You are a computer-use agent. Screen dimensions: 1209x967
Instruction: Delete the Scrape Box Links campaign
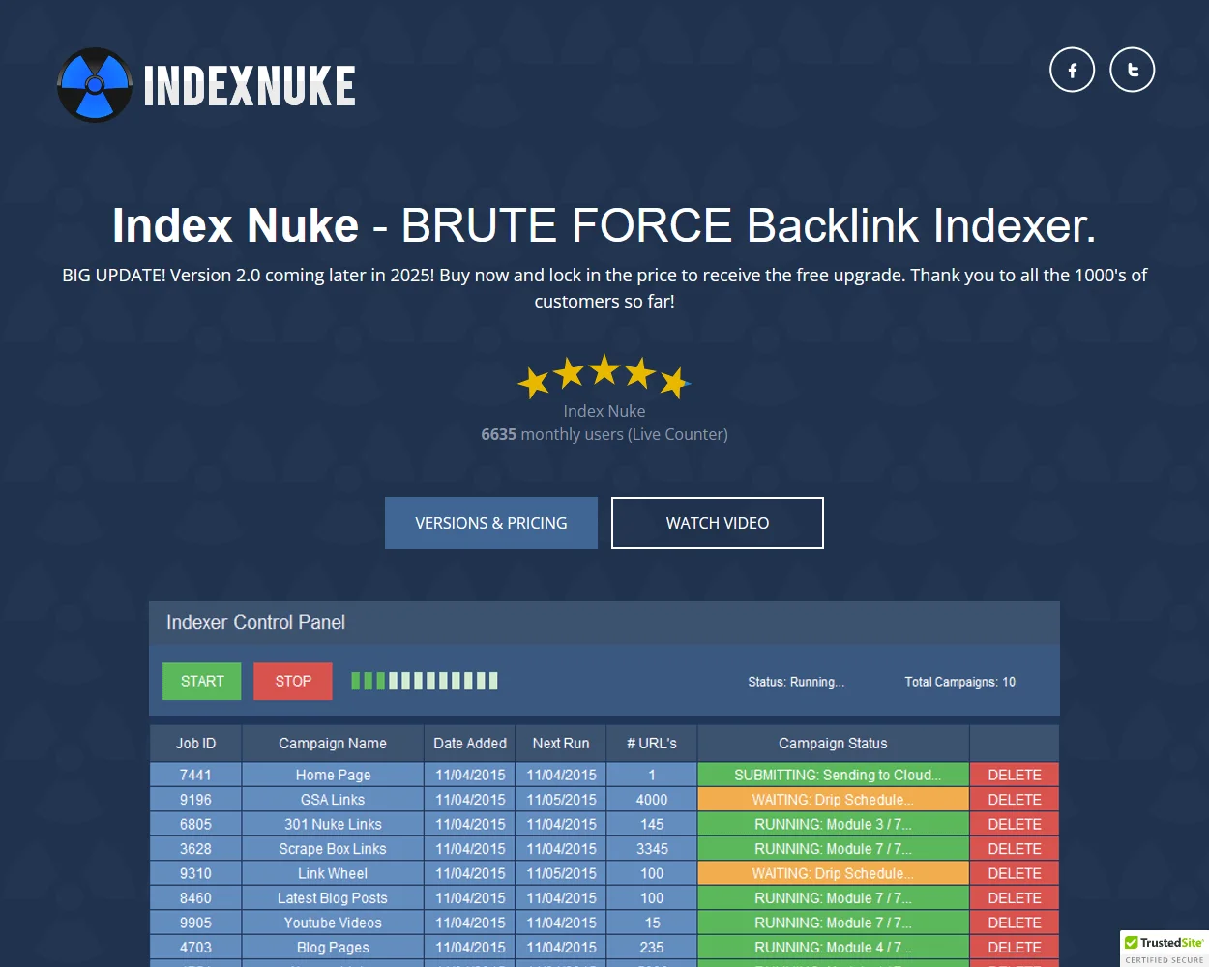(x=1015, y=849)
